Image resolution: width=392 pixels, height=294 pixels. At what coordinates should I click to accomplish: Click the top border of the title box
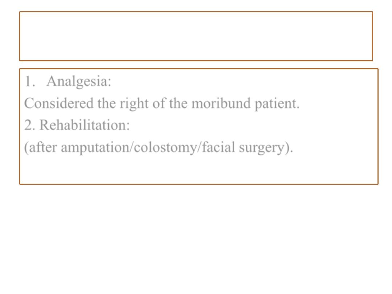196,12
